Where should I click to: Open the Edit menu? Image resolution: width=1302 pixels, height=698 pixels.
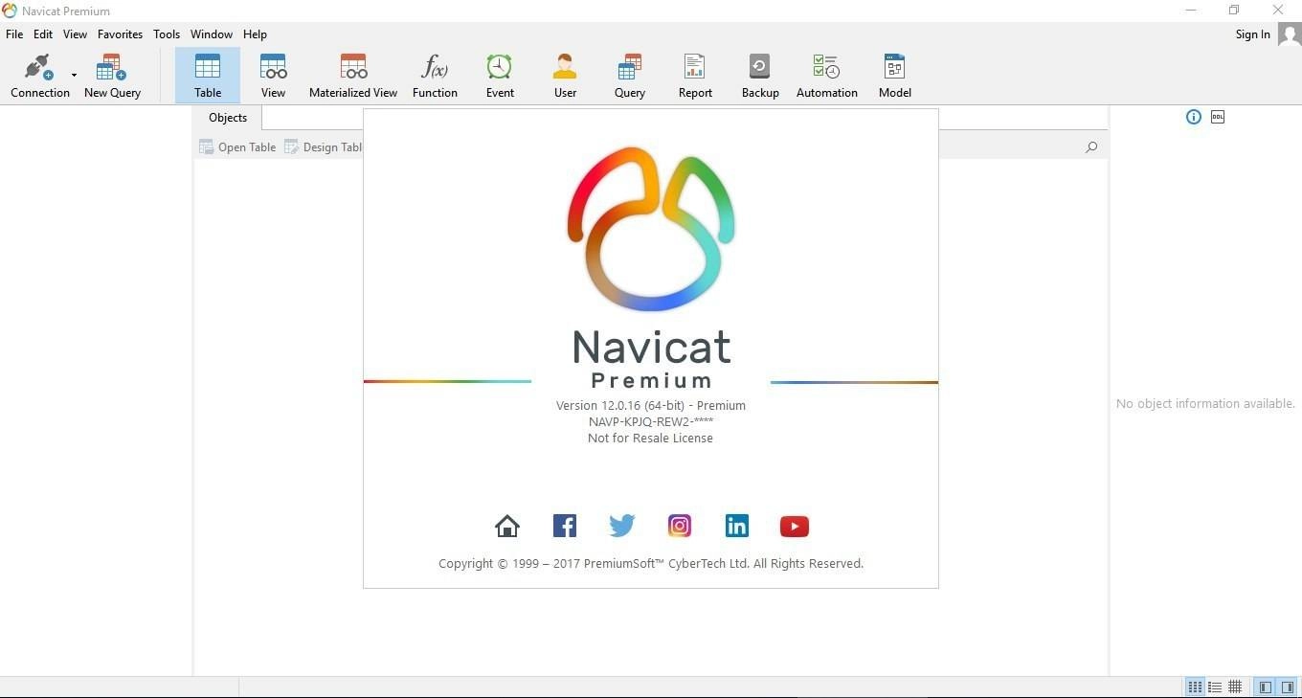pyautogui.click(x=43, y=34)
